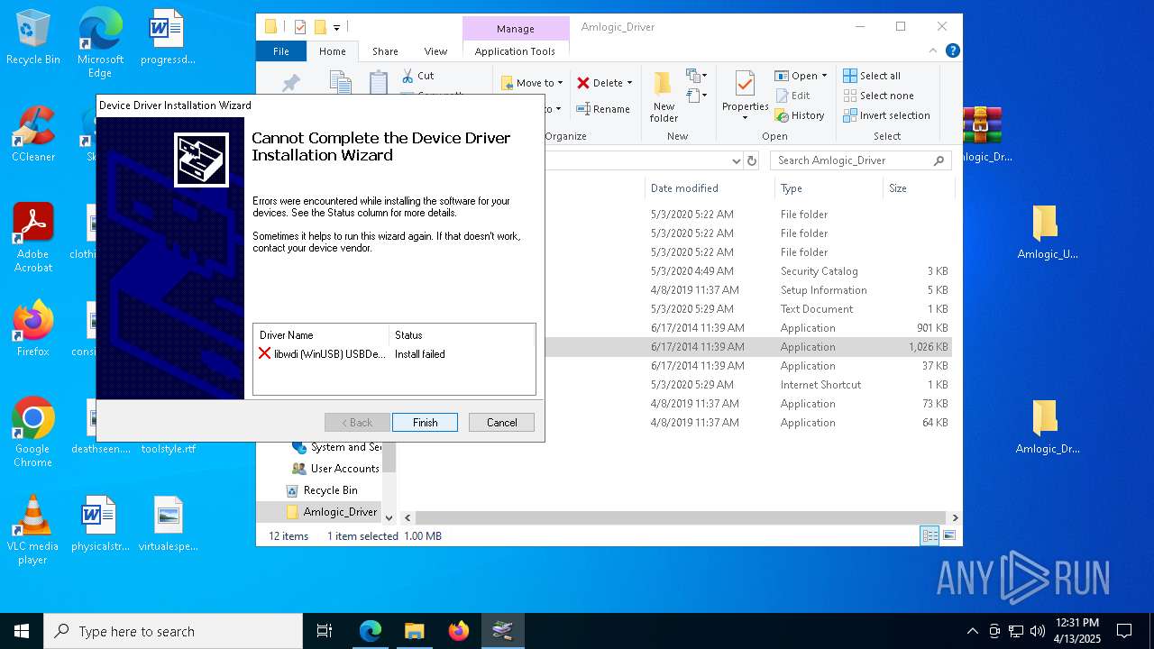Open the Delete dropdown arrow

(629, 83)
